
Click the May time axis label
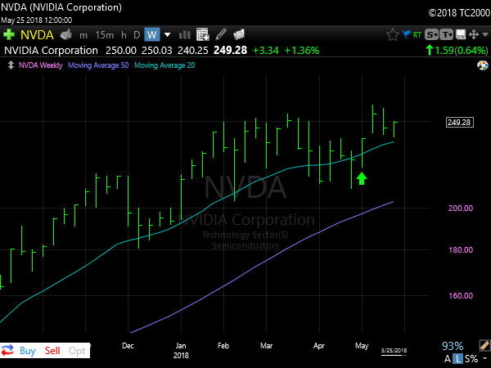coord(362,346)
